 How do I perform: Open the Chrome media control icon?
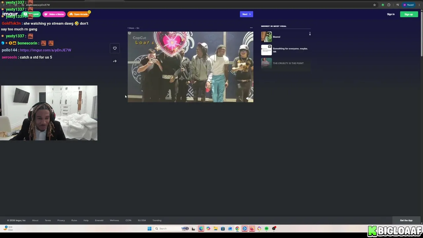coord(398,5)
